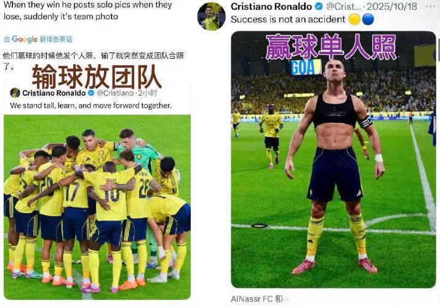Open the three-dot more menu of the tweet

pos(430,6)
